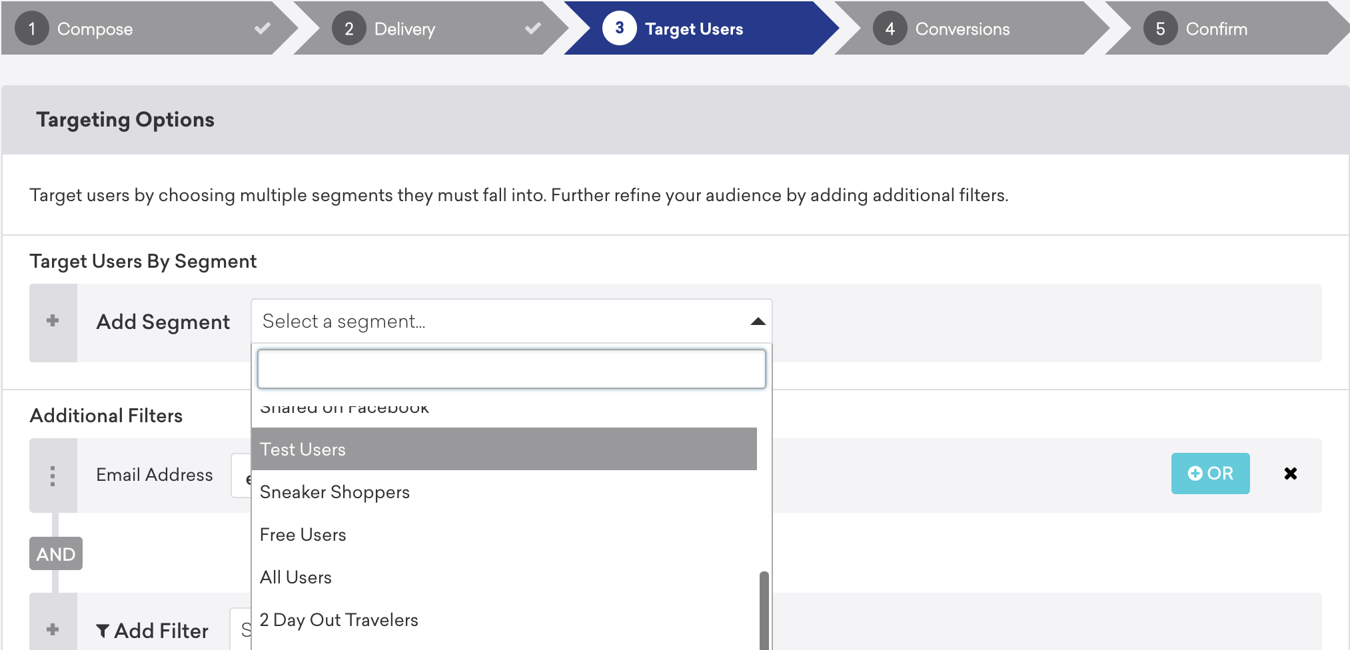Click the segment search input field
Viewport: 1350px width, 650px height.
click(511, 369)
